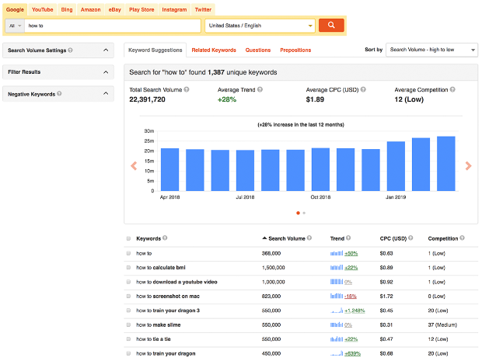Tick the select-all checkbox in Keywords header
This screenshot has width=482, height=361.
click(128, 238)
